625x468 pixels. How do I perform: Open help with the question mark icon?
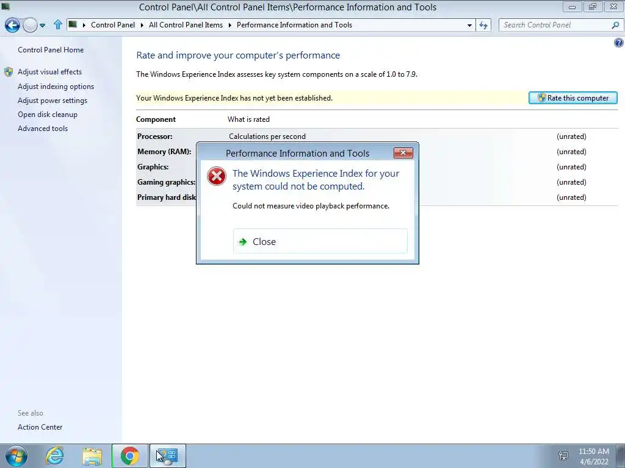coord(619,43)
